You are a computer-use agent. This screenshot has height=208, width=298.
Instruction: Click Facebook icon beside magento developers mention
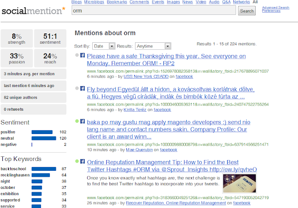click(x=82, y=121)
